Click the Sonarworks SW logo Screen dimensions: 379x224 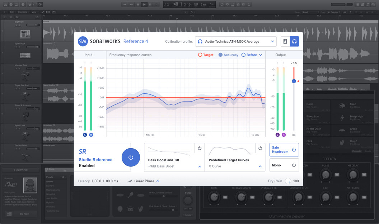coord(83,41)
